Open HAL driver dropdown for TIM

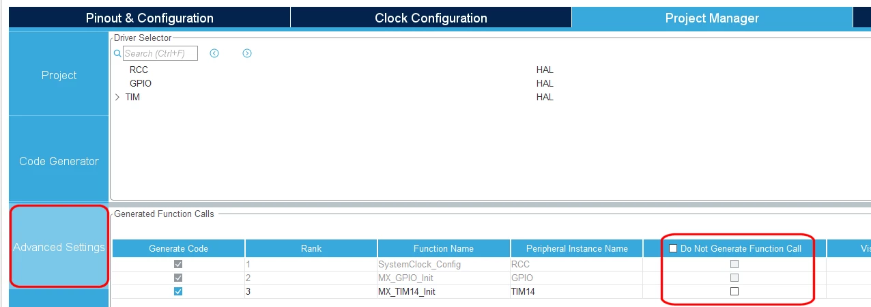tap(545, 98)
